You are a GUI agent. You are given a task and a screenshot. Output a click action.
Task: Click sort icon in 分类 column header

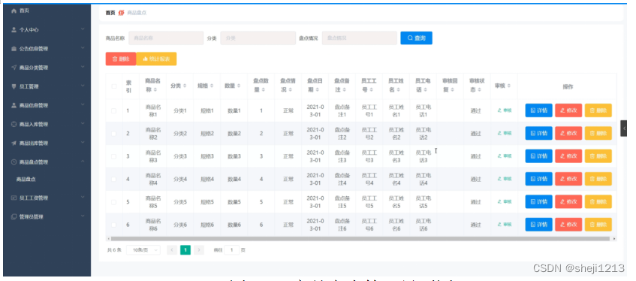click(x=185, y=86)
